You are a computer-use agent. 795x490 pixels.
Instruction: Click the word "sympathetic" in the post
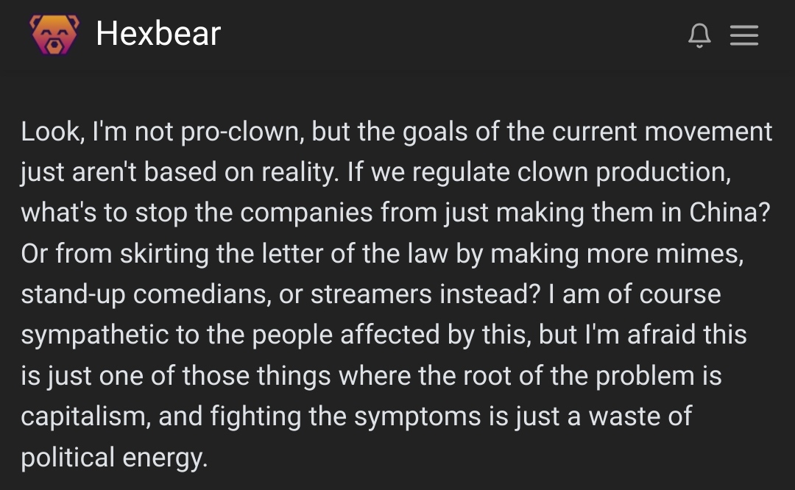click(94, 335)
